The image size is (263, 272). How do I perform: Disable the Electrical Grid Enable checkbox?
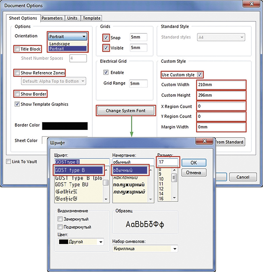106,72
